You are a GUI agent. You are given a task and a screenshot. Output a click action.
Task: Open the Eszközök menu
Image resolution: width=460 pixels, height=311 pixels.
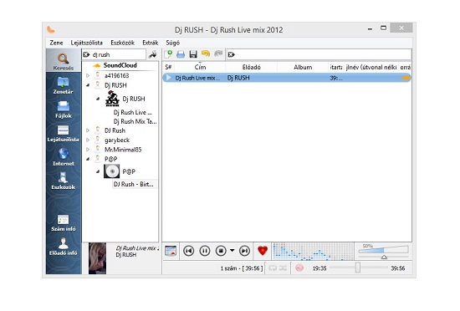pos(122,43)
